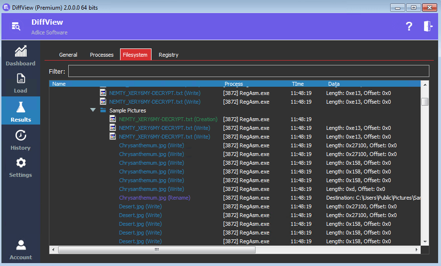The image size is (441, 266).
Task: Click the Load file icon
Action: tap(20, 78)
